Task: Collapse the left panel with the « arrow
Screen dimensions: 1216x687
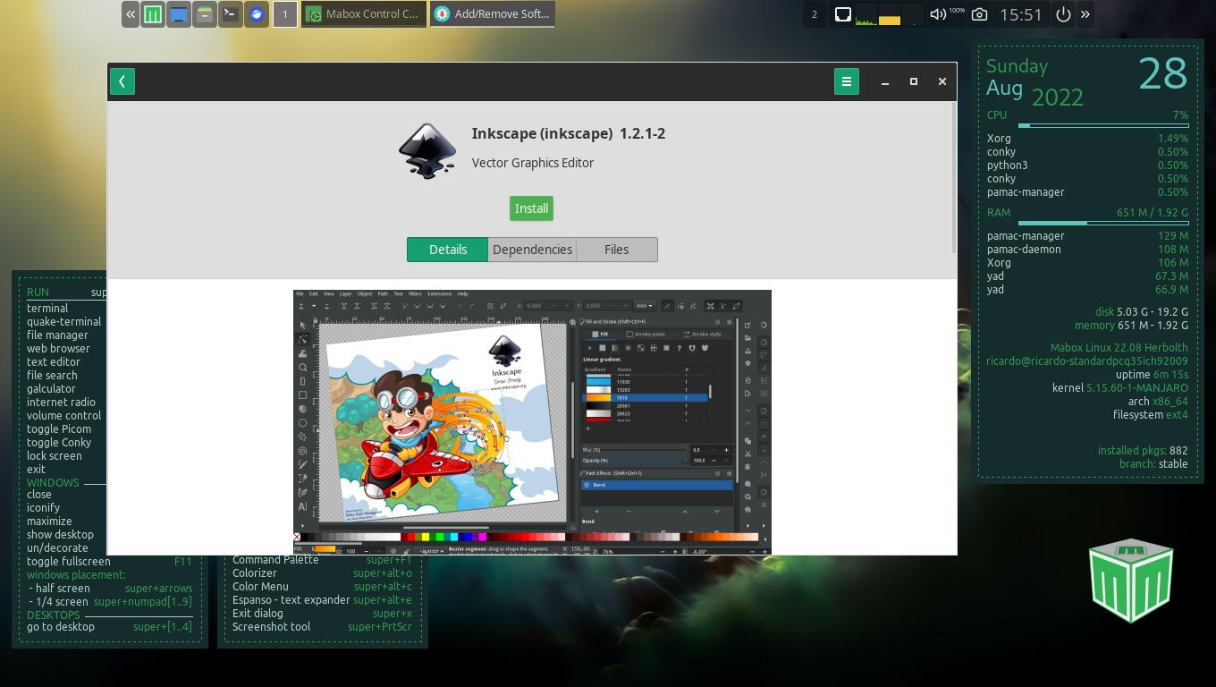Action: point(131,14)
